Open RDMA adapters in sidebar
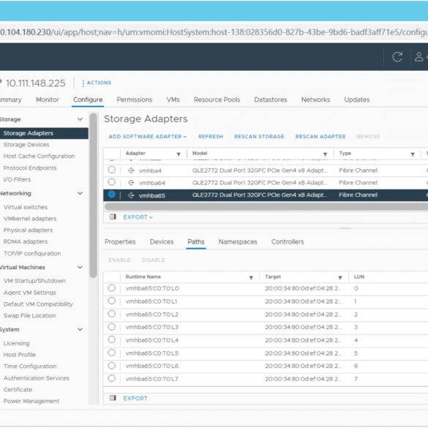Image resolution: width=428 pixels, height=428 pixels. [x=26, y=241]
